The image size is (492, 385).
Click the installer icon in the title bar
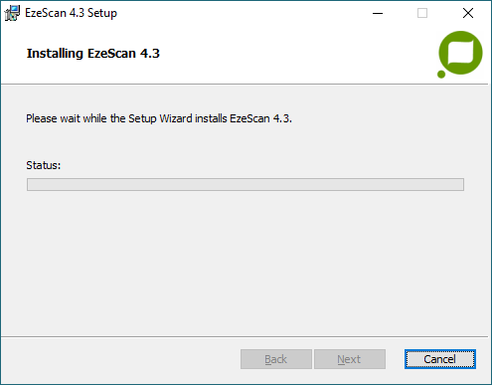click(12, 13)
